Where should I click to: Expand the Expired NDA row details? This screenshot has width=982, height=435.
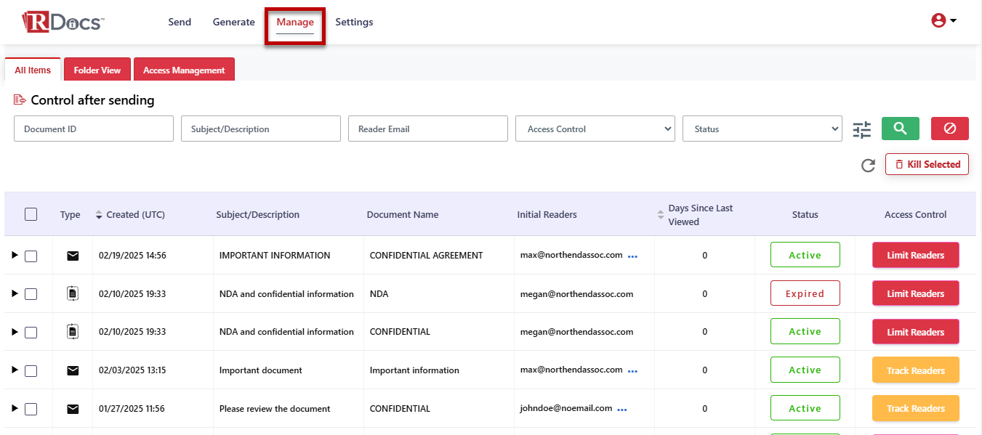[14, 293]
